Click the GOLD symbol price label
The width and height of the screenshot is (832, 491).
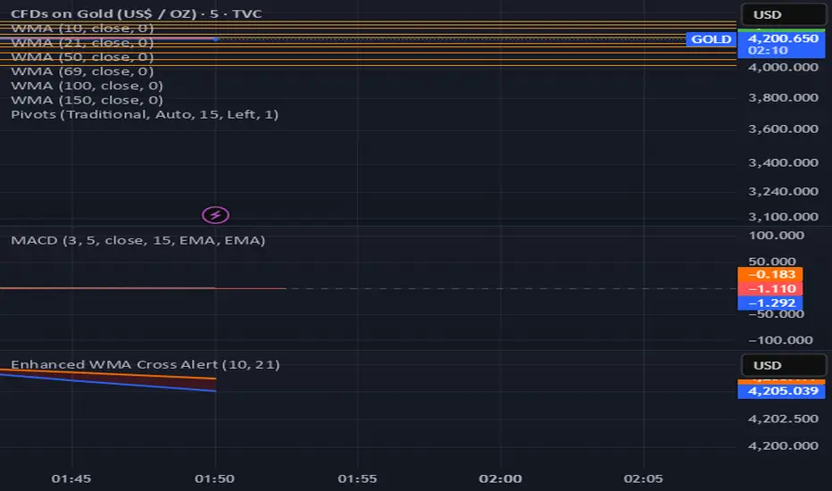[x=711, y=39]
